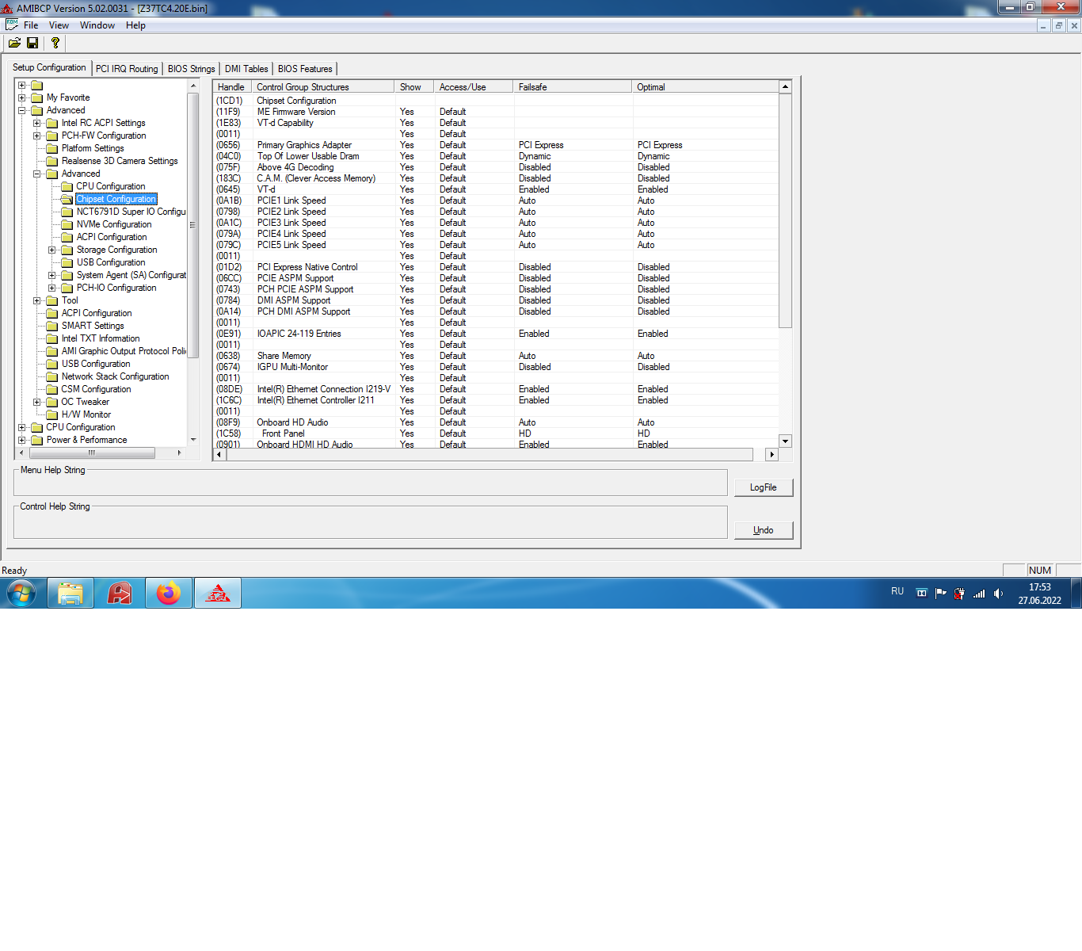The image size is (1082, 951).
Task: Open Action Center flag icon in tray
Action: [941, 593]
